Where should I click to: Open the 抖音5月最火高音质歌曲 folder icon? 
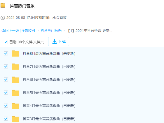(x=15, y=93)
